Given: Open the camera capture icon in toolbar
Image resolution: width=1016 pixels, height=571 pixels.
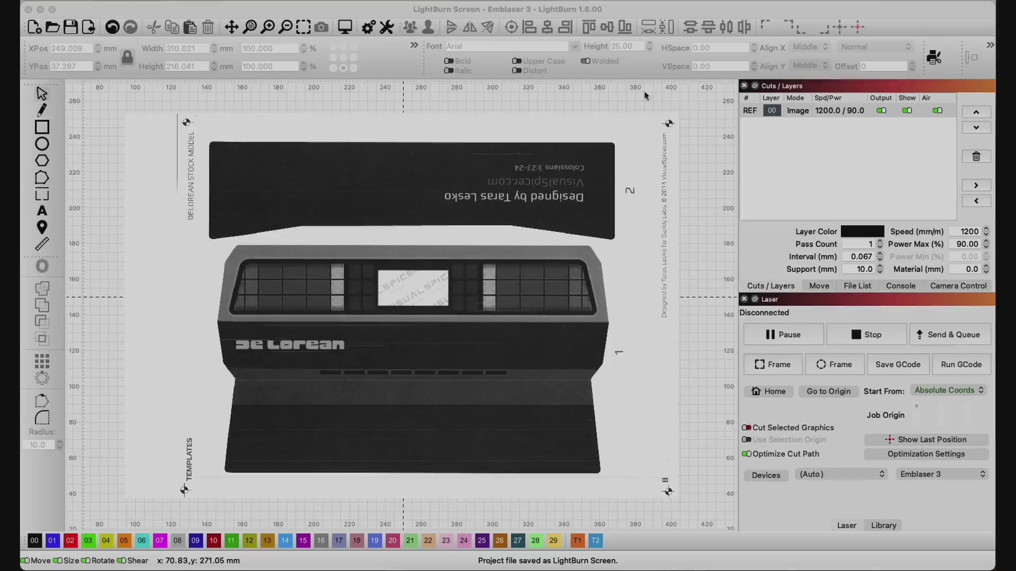Looking at the screenshot, I should (x=321, y=27).
